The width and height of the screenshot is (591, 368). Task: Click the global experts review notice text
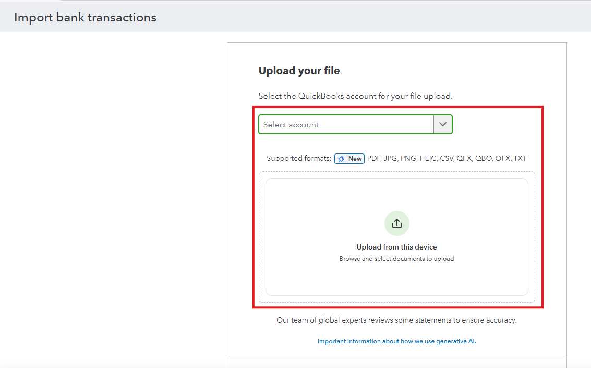[396, 320]
